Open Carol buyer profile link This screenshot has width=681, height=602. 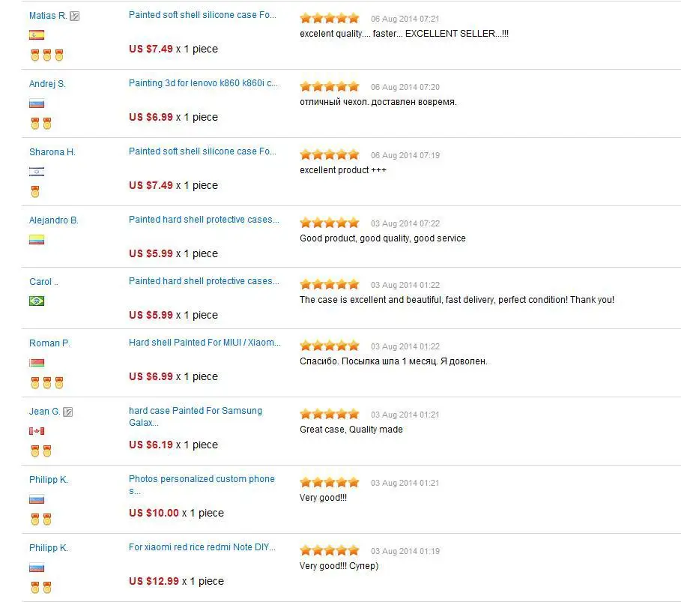tap(43, 282)
